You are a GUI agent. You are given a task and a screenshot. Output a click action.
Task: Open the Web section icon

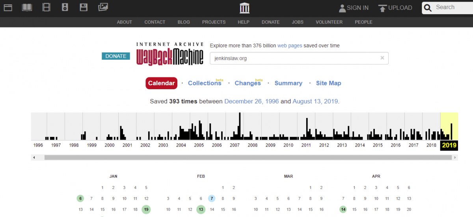[x=8, y=7]
